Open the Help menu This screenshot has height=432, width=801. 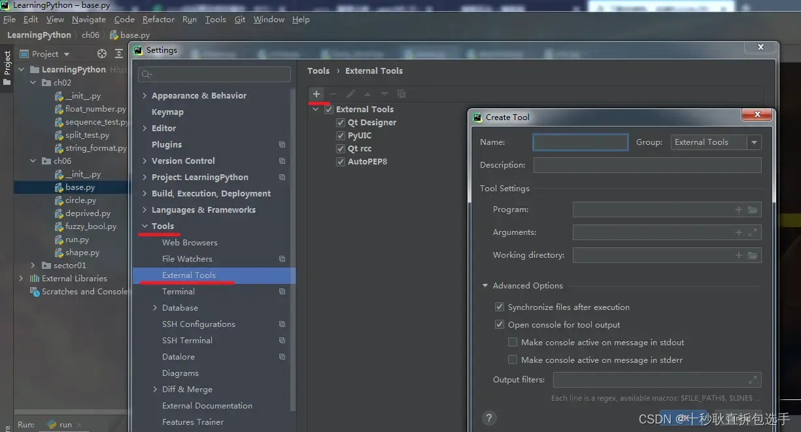(301, 20)
